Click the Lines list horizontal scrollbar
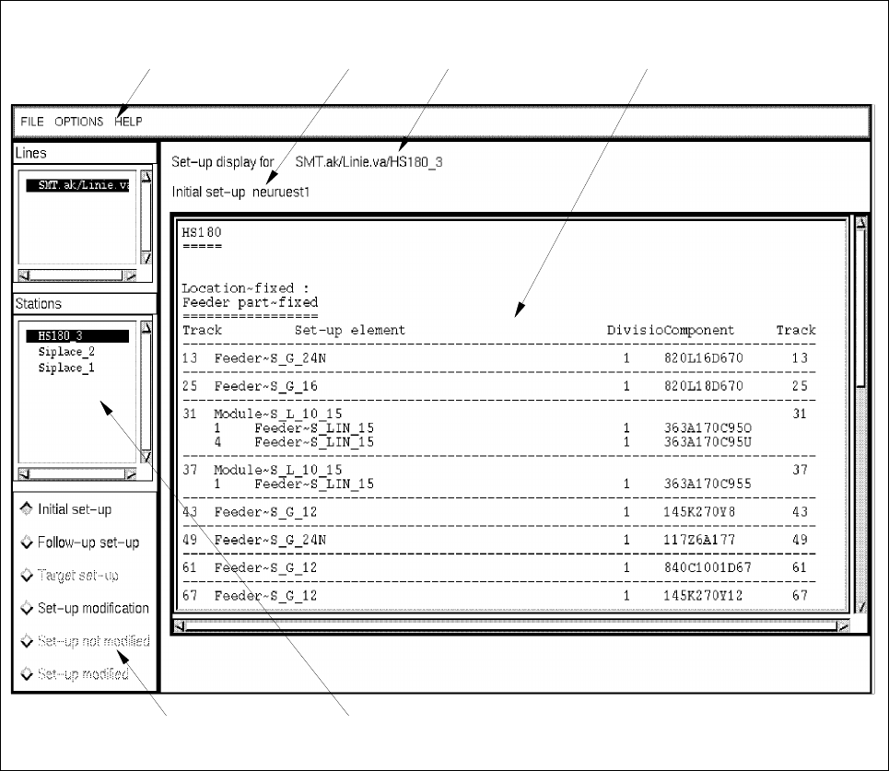The width and height of the screenshot is (889, 771). tap(77, 275)
